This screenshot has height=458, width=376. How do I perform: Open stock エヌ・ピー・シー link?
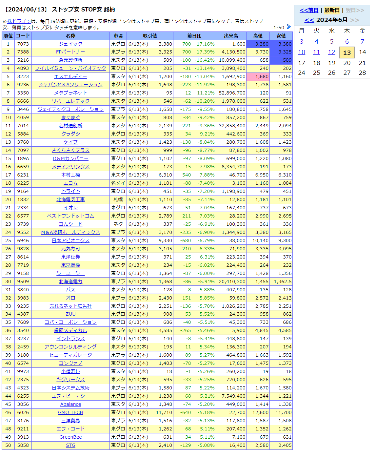pos(70,396)
